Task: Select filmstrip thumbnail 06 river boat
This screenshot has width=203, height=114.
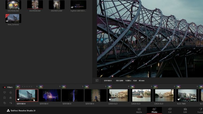Action: 141,95
